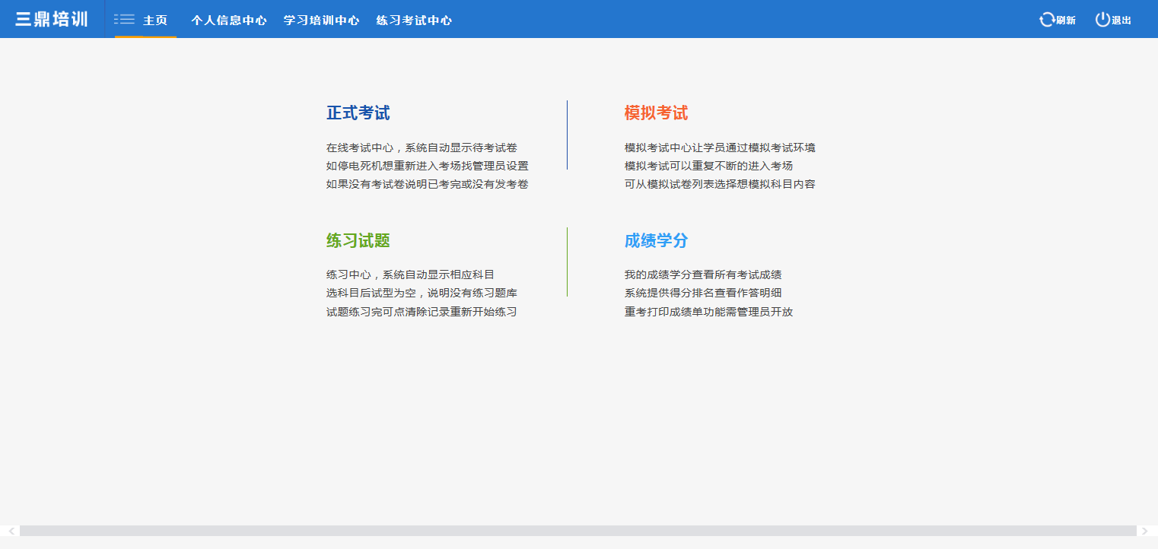Open the 练习考试中心 menu

pyautogui.click(x=414, y=21)
